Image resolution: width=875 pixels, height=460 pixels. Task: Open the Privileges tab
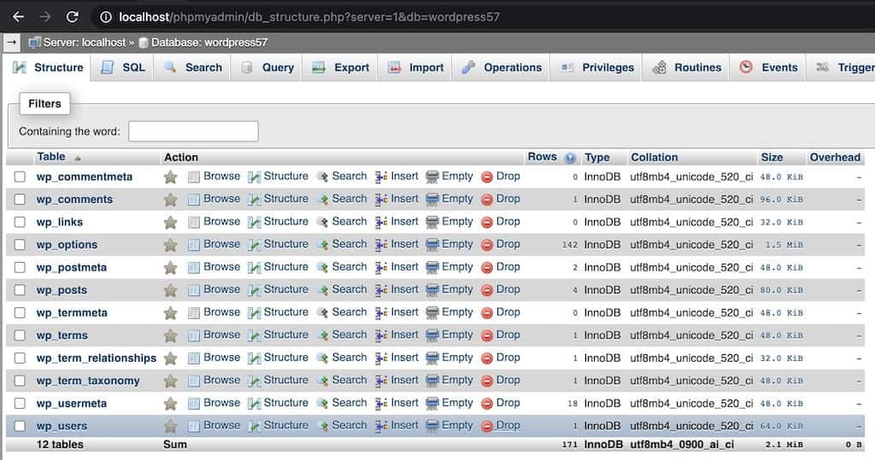pyautogui.click(x=597, y=67)
